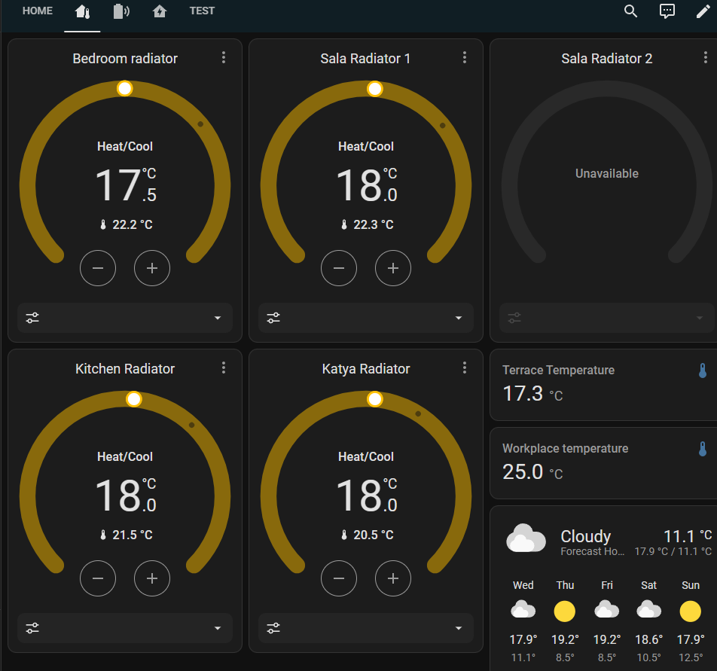Increase Sala Radiator 1 temperature with plus

coord(393,268)
